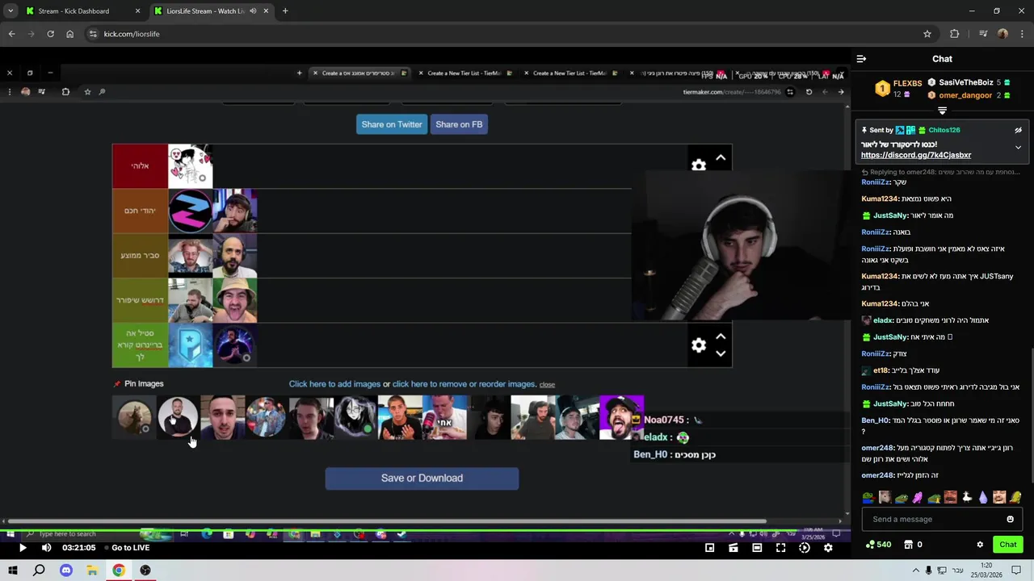The width and height of the screenshot is (1034, 581).
Task: Bookmark this page with star
Action: click(x=927, y=34)
